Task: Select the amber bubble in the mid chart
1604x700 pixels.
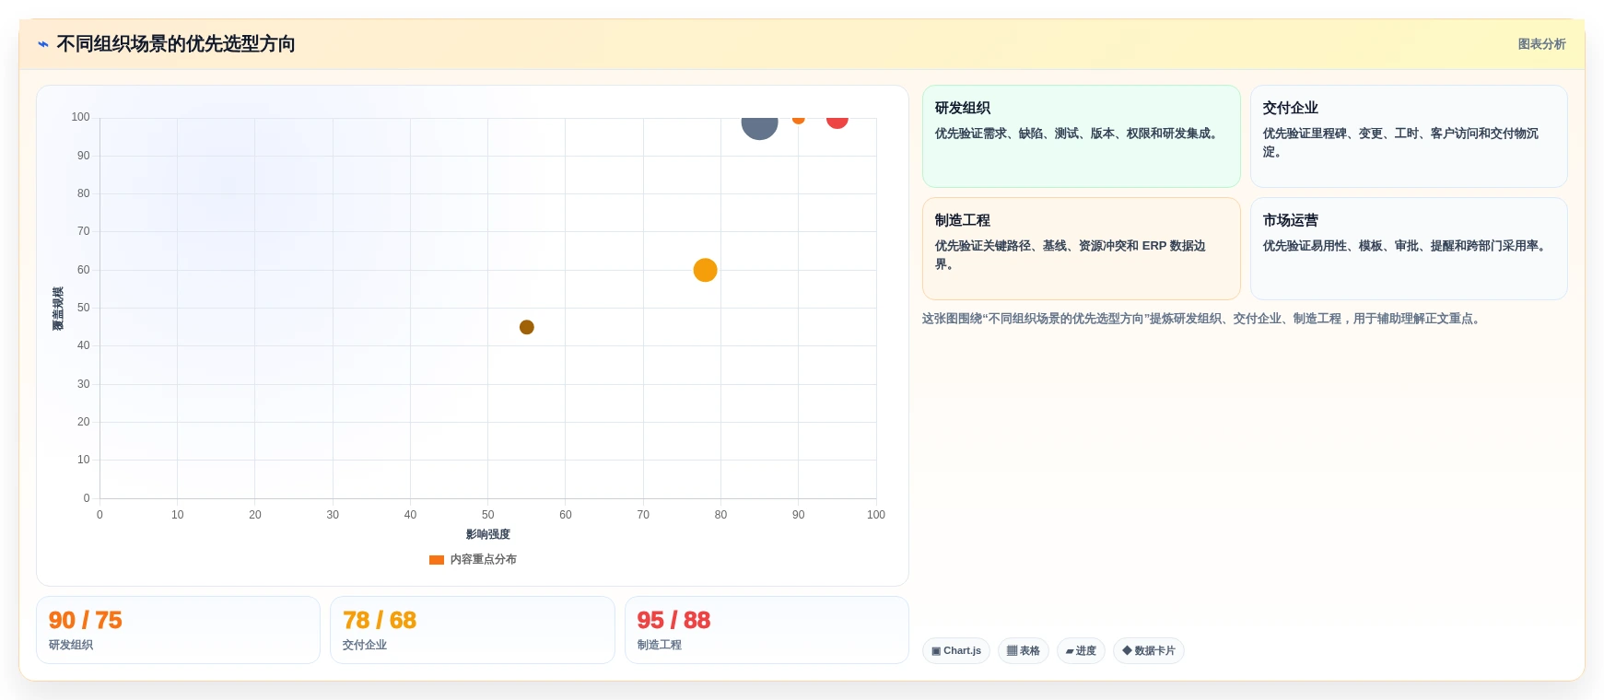Action: point(705,270)
